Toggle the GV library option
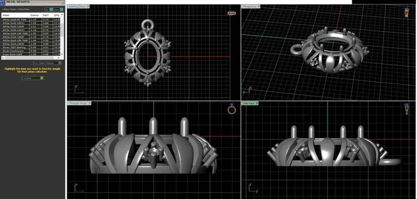Screen dimensions: 417x199 coord(49,10)
